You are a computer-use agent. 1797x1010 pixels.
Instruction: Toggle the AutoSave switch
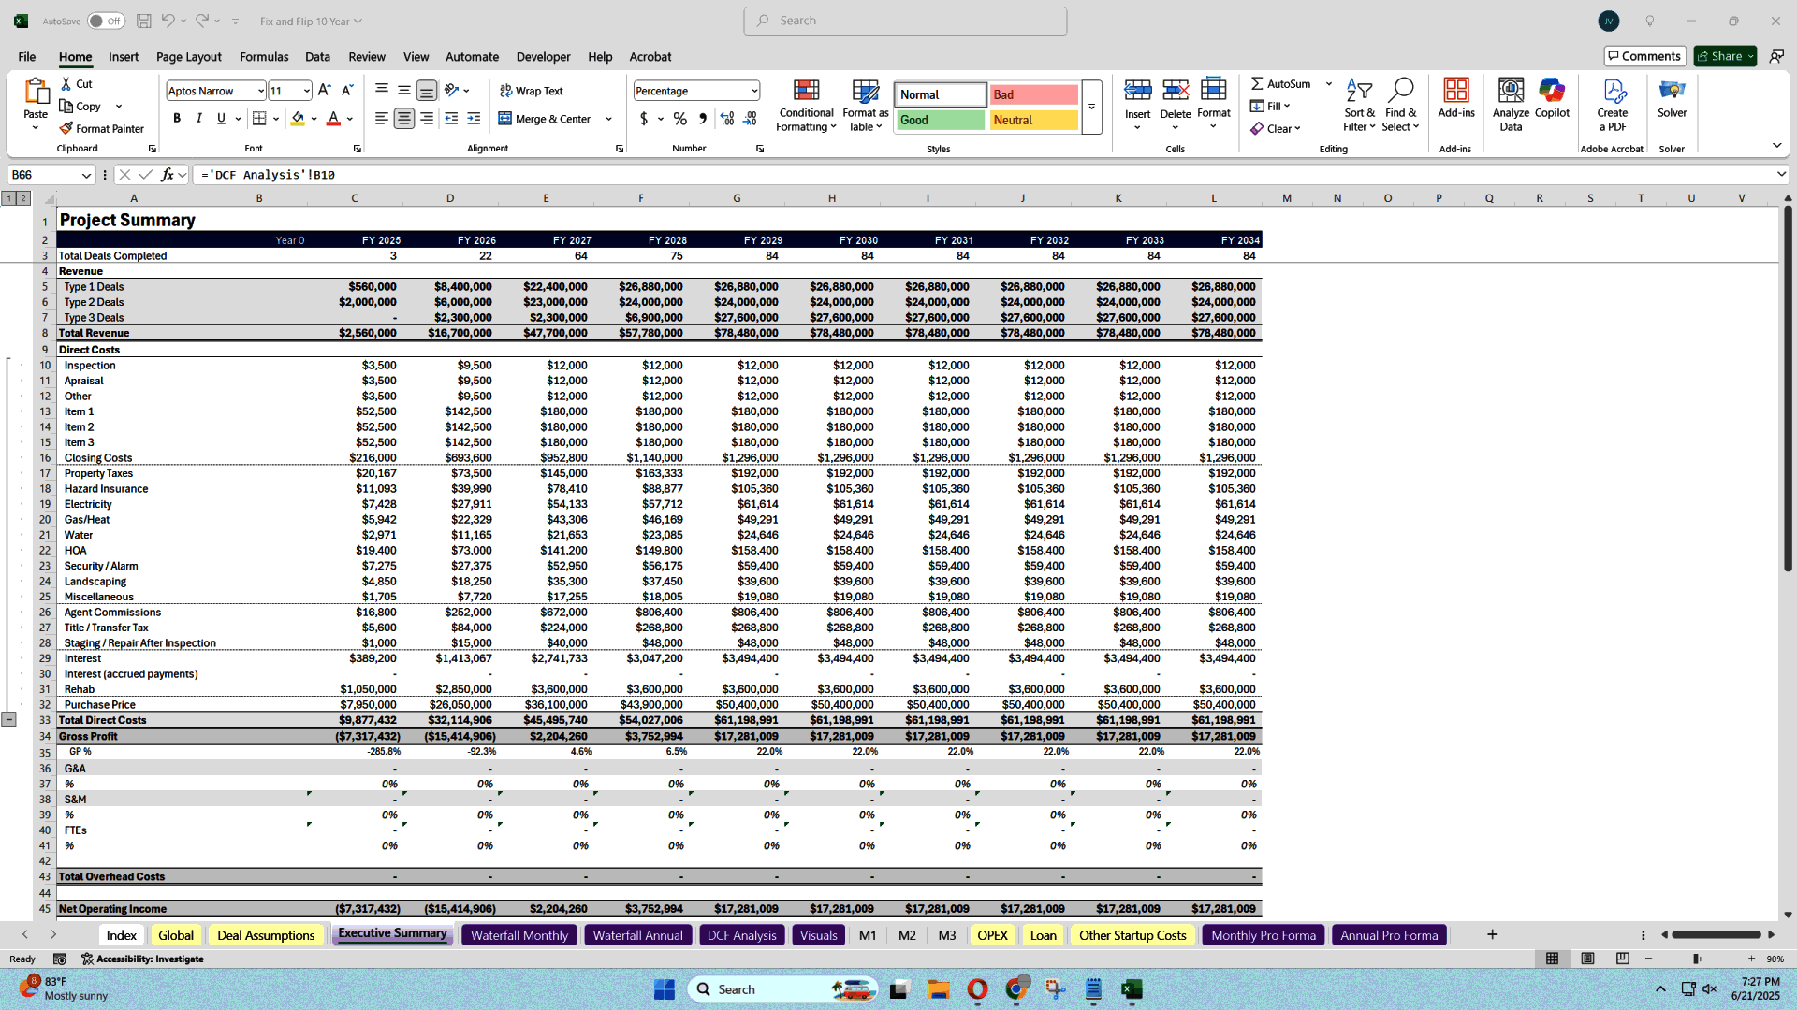tap(106, 21)
